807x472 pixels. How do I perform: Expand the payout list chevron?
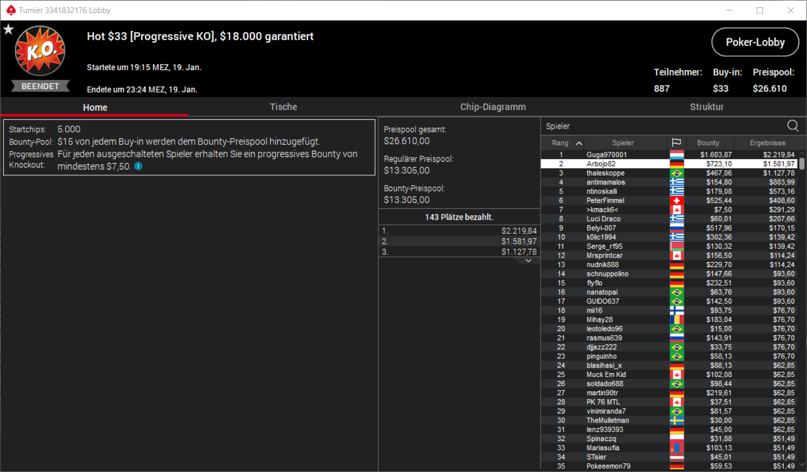[x=529, y=261]
